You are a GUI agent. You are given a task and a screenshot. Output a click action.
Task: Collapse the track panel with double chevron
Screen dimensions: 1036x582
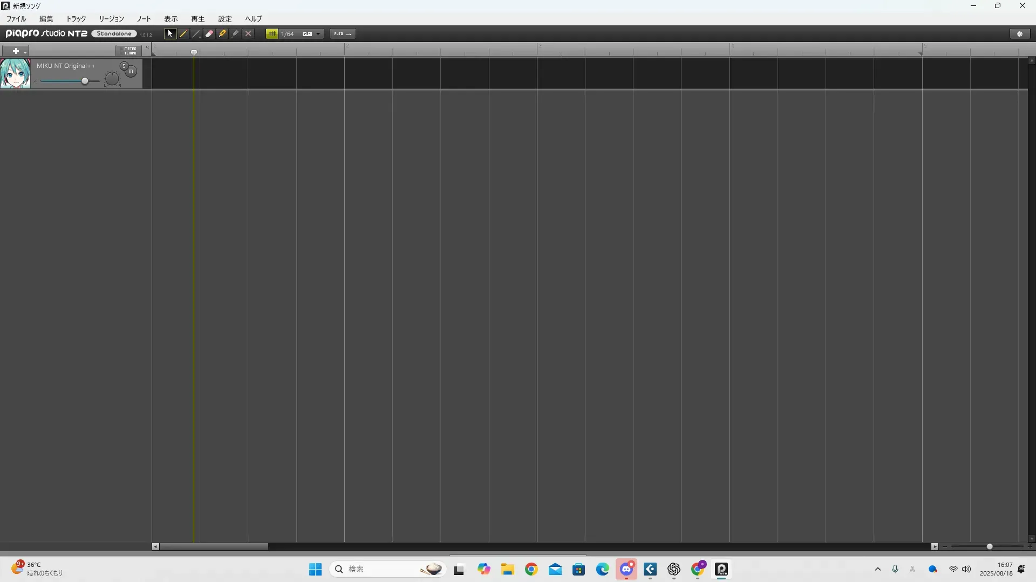pos(147,47)
